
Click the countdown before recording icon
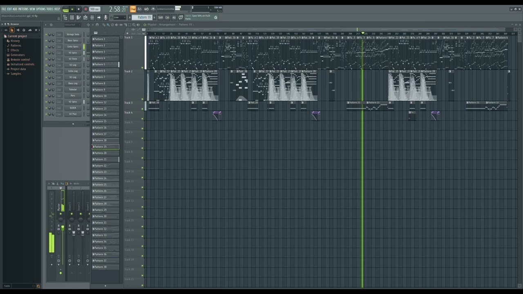(140, 9)
